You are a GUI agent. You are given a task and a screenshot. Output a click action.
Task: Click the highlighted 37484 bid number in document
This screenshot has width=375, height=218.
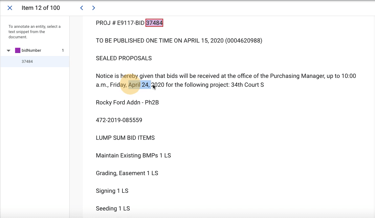pos(154,23)
